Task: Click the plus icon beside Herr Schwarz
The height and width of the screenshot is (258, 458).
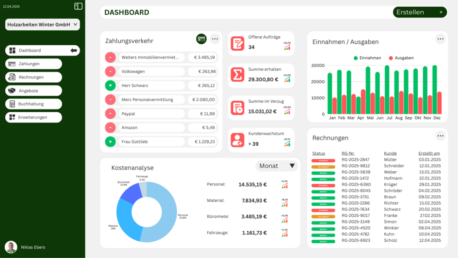Action: coord(110,85)
